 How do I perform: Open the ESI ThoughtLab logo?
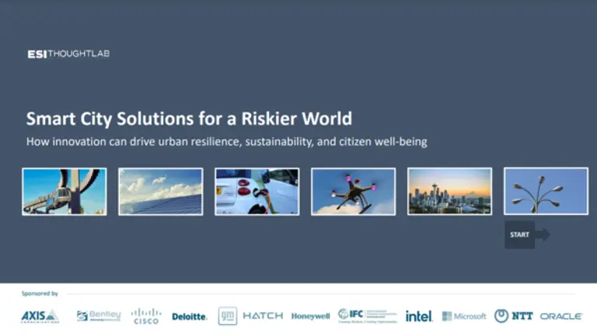[x=68, y=54]
